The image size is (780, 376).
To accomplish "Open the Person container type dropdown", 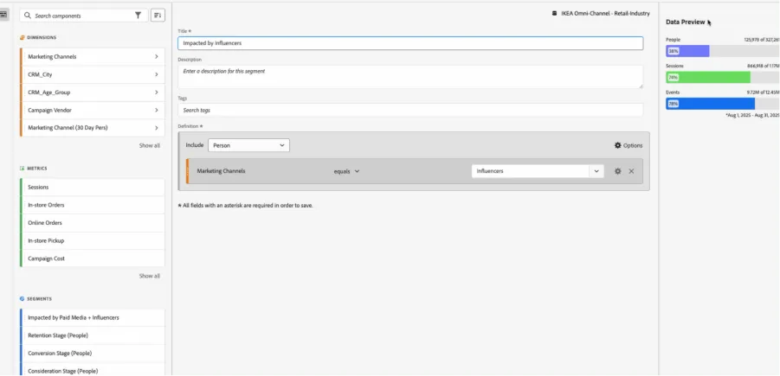I will pyautogui.click(x=248, y=145).
